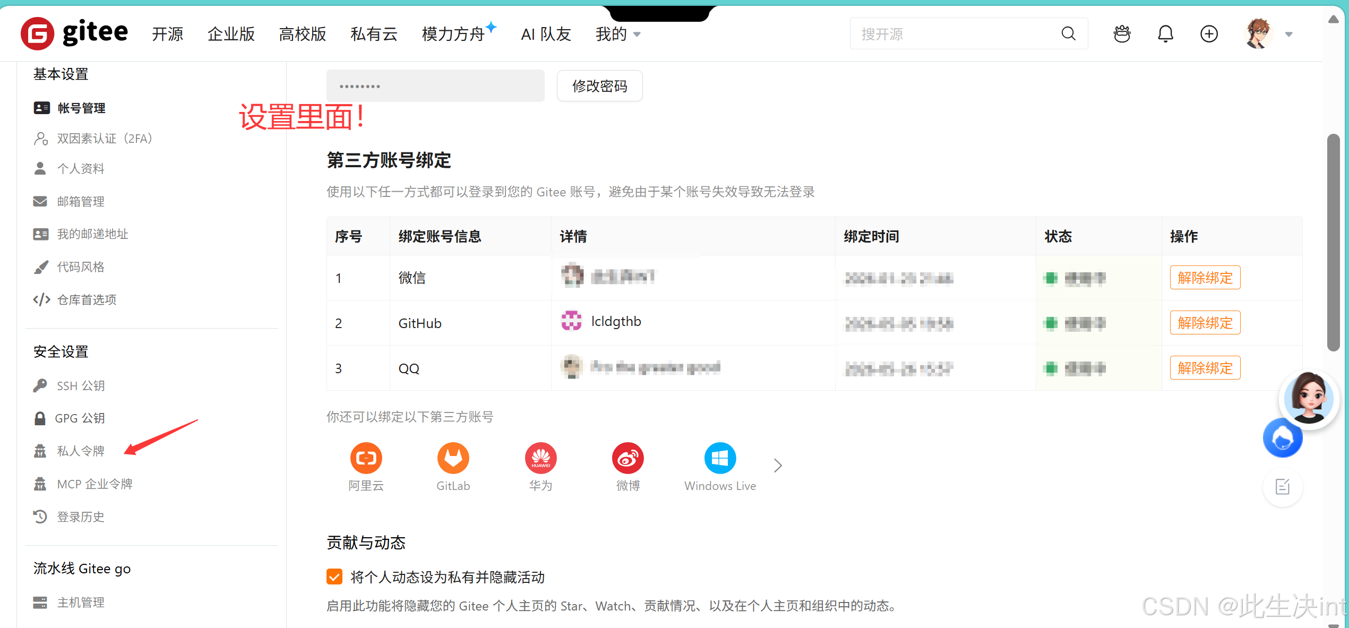Expand the 我的 dropdown menu
The height and width of the screenshot is (628, 1349).
tap(617, 34)
